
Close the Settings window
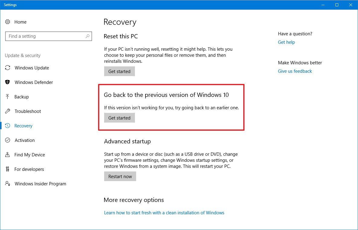[x=351, y=5]
